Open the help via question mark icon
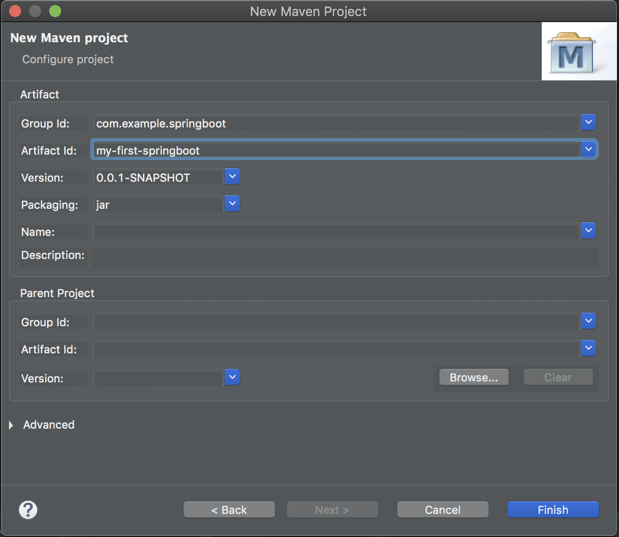Image resolution: width=619 pixels, height=537 pixels. [28, 509]
